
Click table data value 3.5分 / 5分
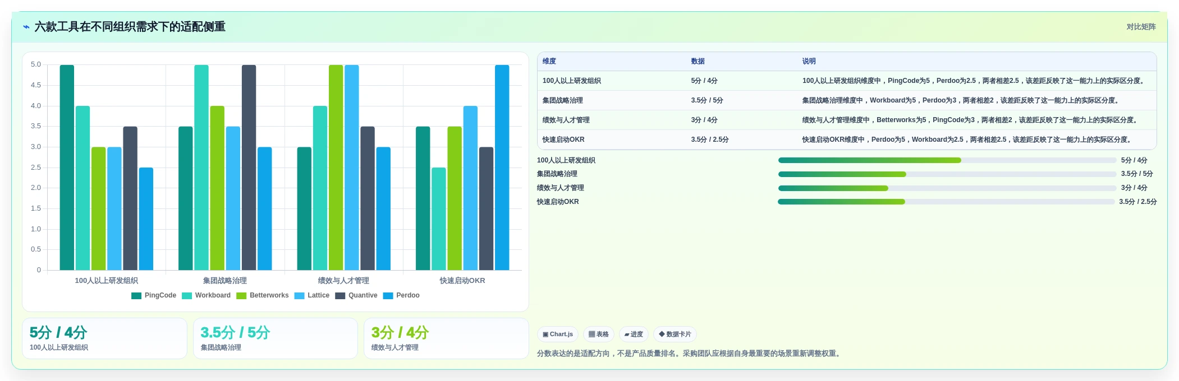click(707, 101)
